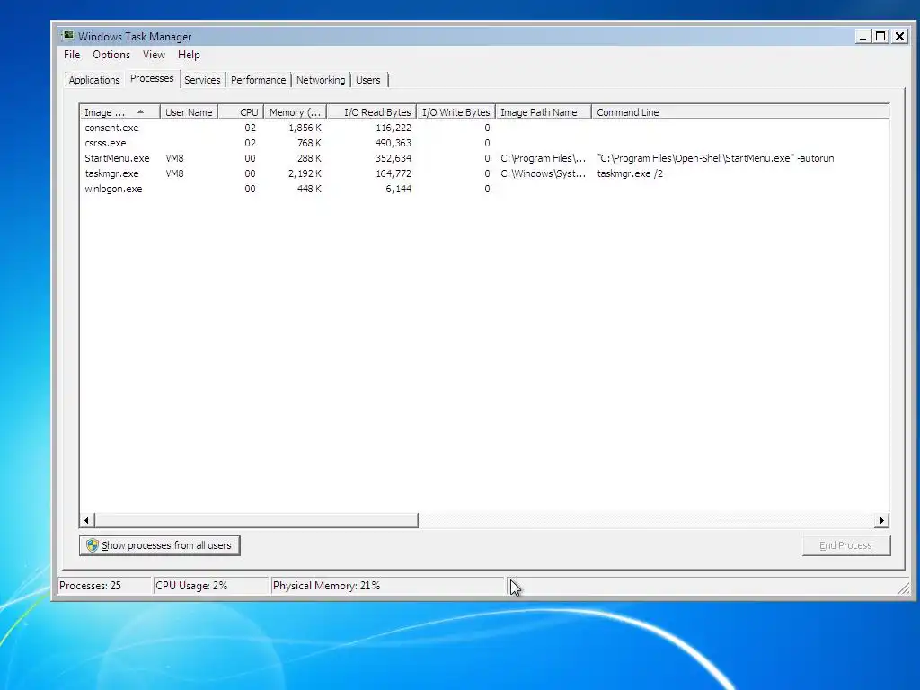Click VM8 user name in taskmgr.exe row
920x690 pixels.
point(175,173)
